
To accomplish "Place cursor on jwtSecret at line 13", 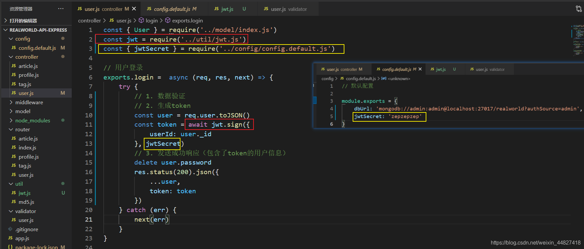I will pos(163,143).
